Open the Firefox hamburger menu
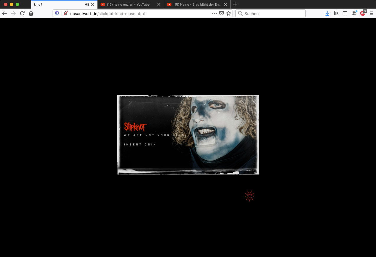The width and height of the screenshot is (376, 257). click(372, 13)
